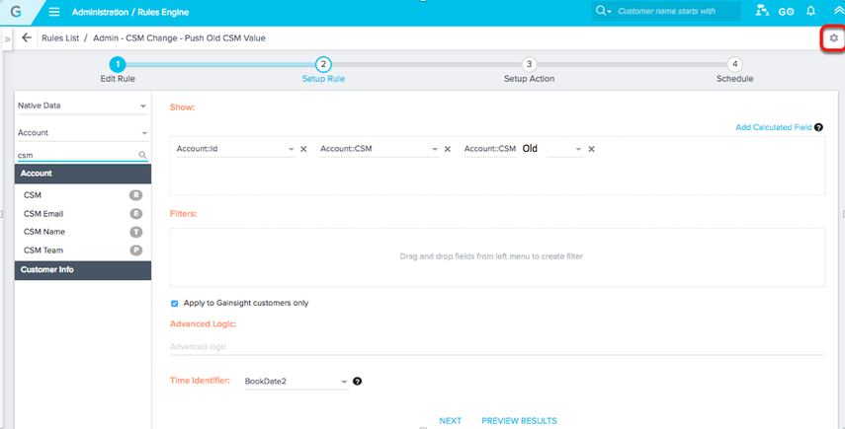
Task: Click PREVIEW RESULTS
Action: point(519,421)
